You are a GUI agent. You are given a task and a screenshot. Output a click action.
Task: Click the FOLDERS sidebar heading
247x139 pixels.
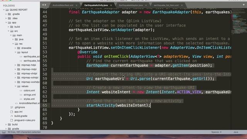coord(9,6)
